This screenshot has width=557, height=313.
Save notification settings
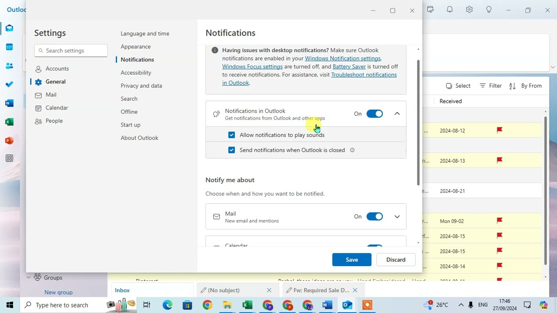pyautogui.click(x=352, y=260)
